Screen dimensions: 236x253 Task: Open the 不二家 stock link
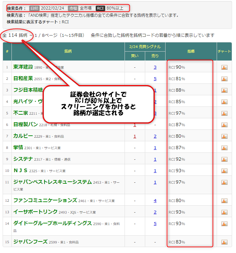click(21, 113)
